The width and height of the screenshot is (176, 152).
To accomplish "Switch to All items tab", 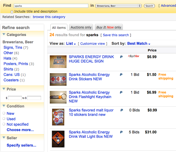I will (59, 27).
